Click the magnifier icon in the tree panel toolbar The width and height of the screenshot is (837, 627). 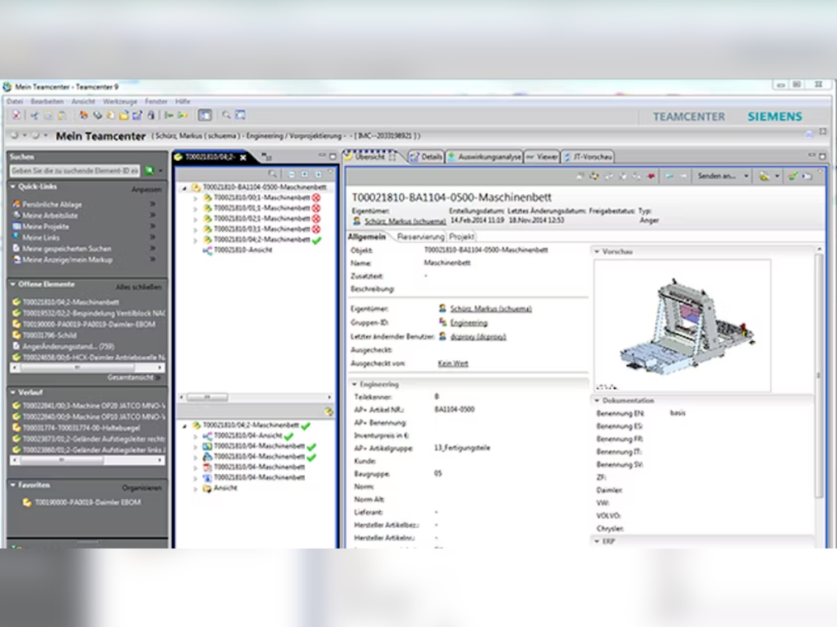tap(272, 175)
